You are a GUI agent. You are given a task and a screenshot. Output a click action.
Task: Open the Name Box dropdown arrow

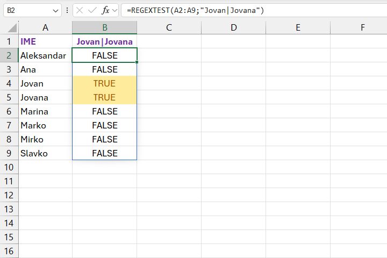57,10
